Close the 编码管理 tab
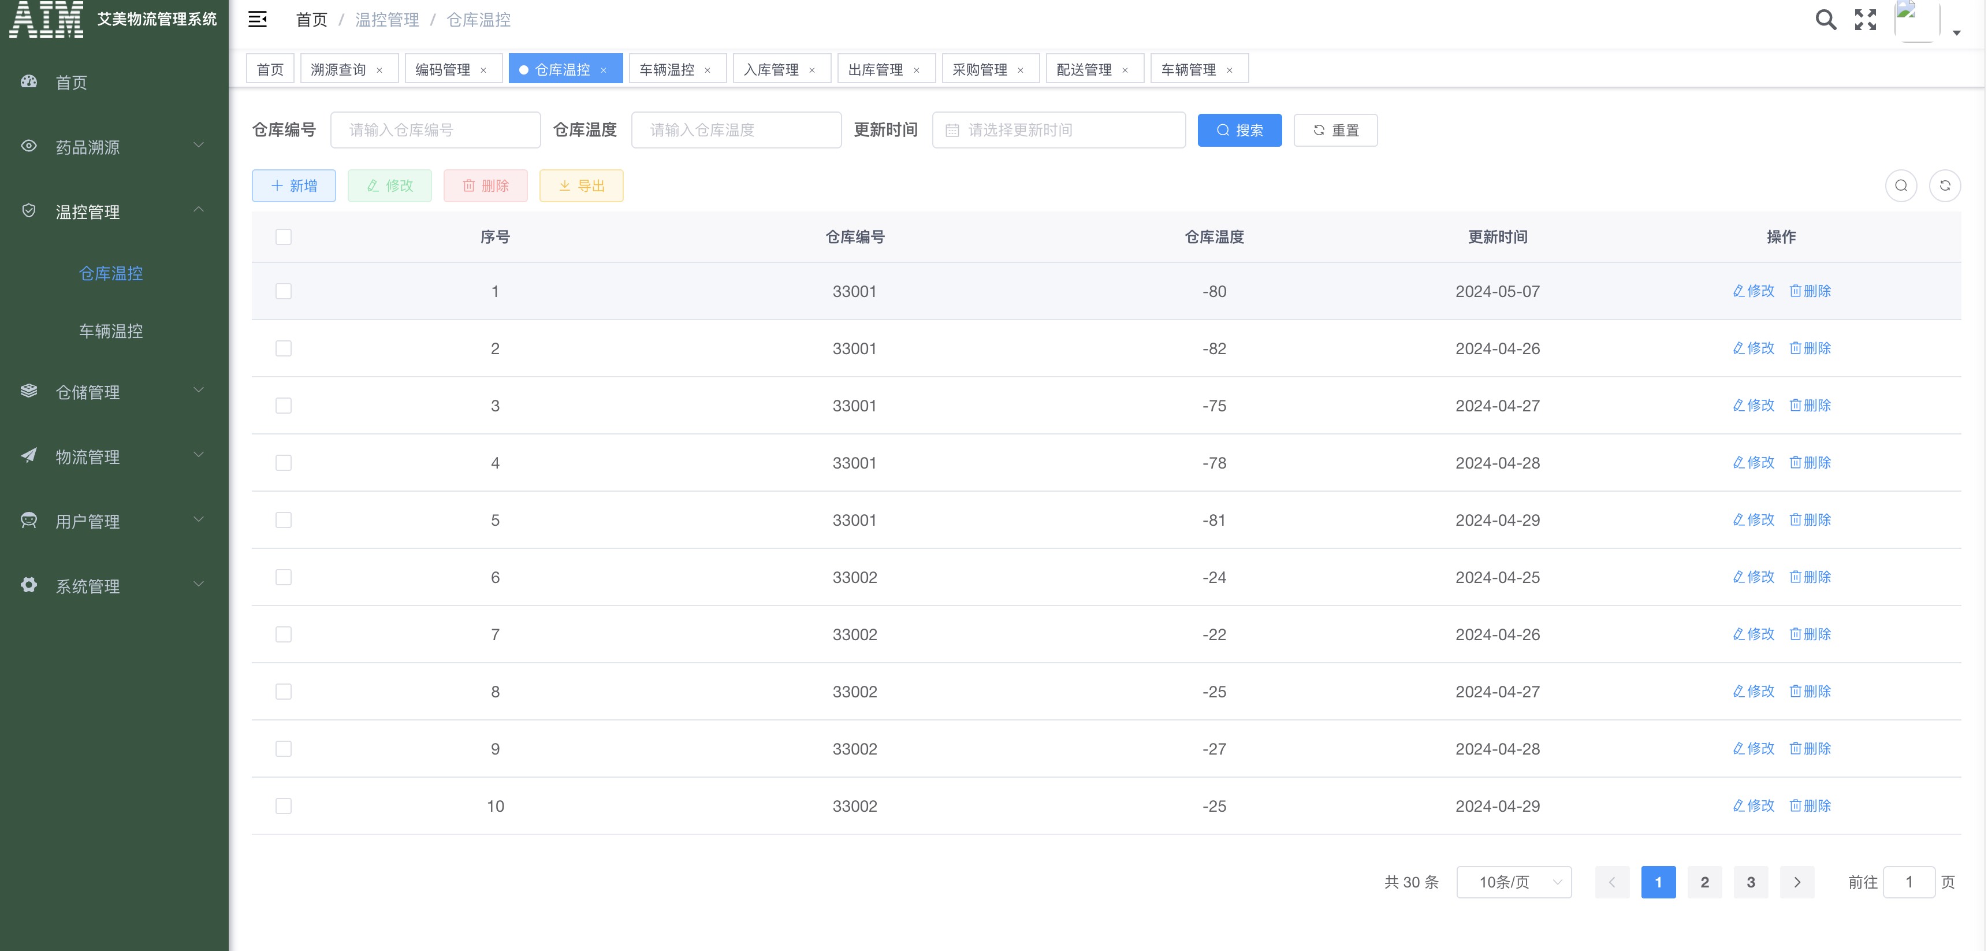The height and width of the screenshot is (951, 1988). pyautogui.click(x=483, y=70)
